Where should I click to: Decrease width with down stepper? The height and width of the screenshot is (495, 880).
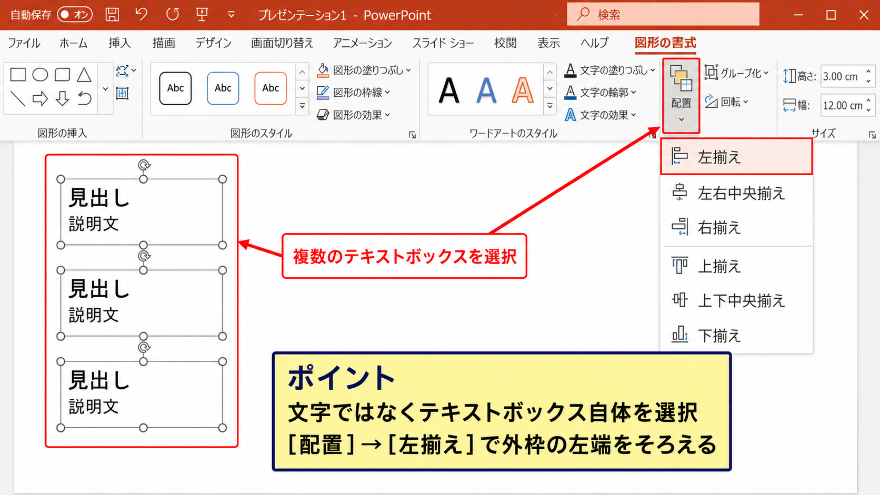(x=868, y=110)
